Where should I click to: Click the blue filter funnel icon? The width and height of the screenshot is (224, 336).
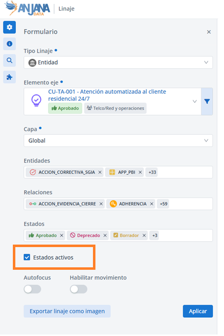[207, 101]
